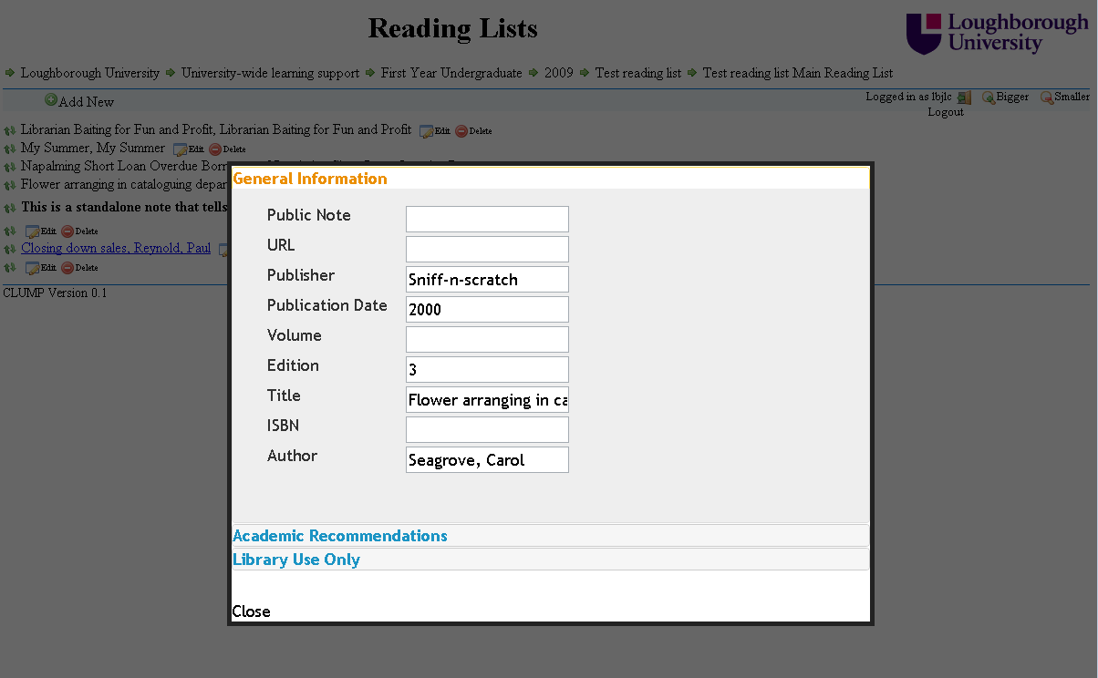Open the 2009 breadcrumb link

558,73
